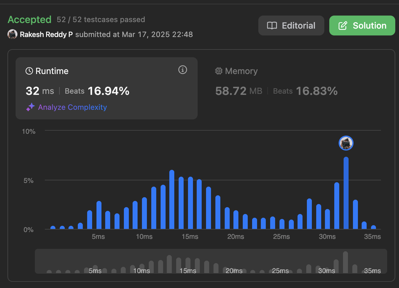Click the Memory chip icon
The height and width of the screenshot is (288, 399).
(219, 71)
